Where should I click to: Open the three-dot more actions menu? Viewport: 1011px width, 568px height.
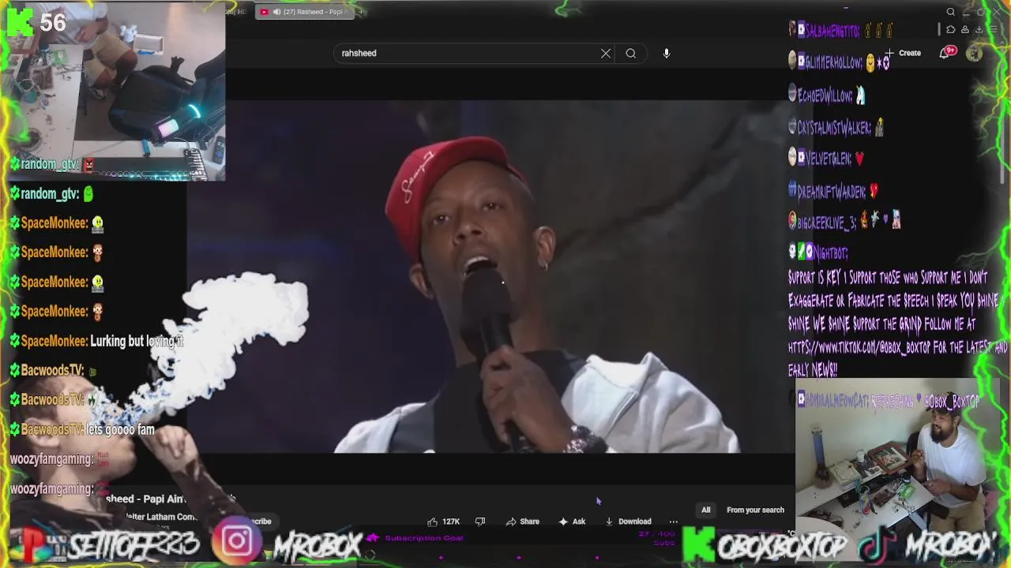click(674, 521)
